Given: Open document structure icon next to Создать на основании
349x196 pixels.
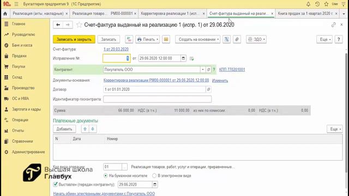Looking at the screenshot, I should (x=227, y=39).
